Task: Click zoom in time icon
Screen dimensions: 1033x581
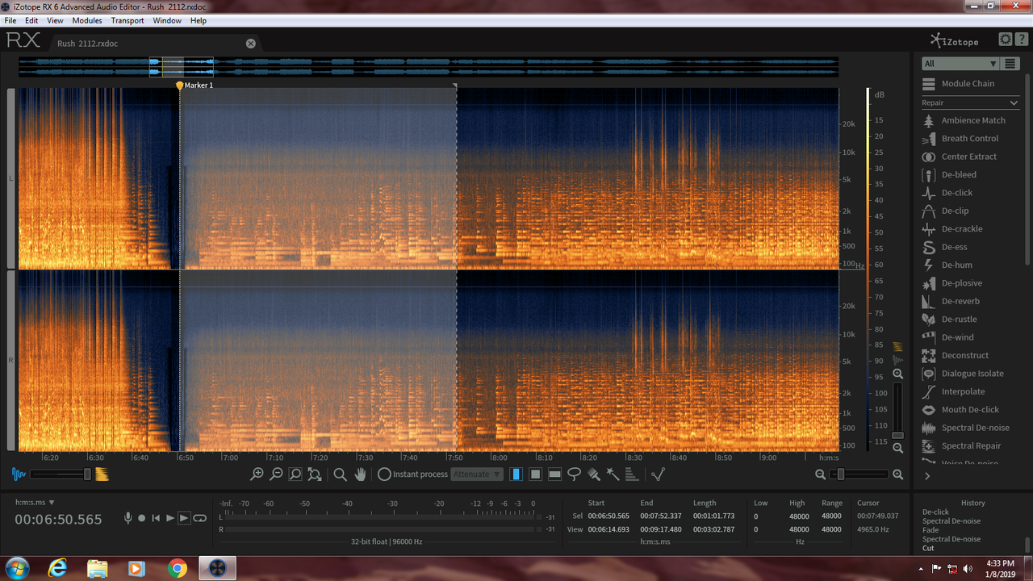Action: [x=257, y=474]
